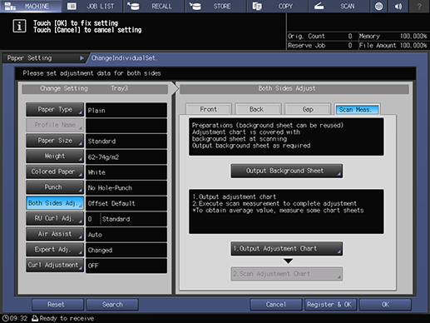
Task: Select the RECALL function
Action: pyautogui.click(x=154, y=6)
